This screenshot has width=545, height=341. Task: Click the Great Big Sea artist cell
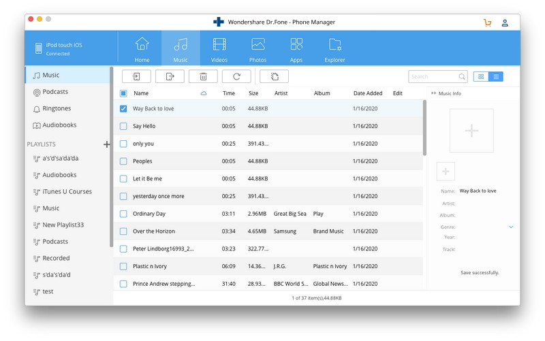[x=290, y=214]
